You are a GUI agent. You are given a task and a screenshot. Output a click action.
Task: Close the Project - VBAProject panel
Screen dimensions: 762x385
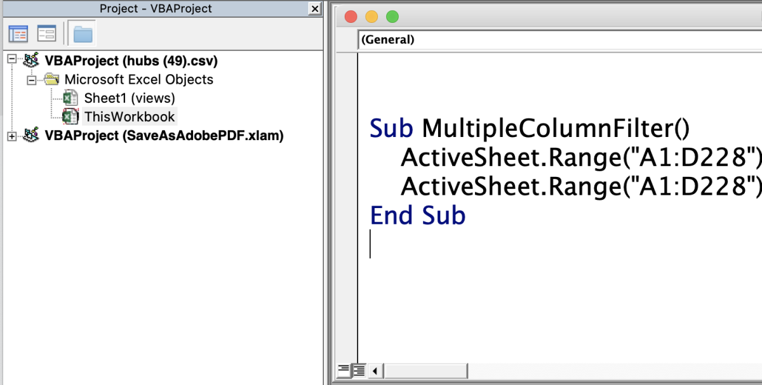click(314, 9)
